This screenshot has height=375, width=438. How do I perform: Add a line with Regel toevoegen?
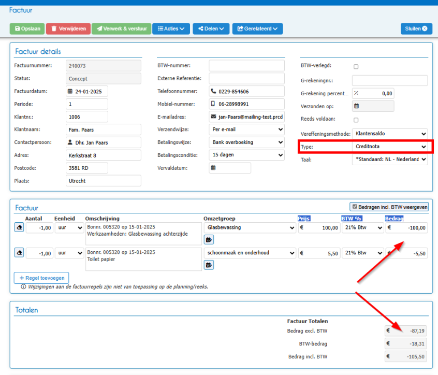[x=41, y=278]
